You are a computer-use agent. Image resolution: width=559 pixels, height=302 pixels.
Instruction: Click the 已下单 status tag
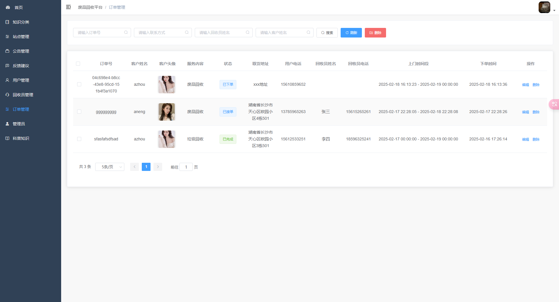click(x=228, y=85)
